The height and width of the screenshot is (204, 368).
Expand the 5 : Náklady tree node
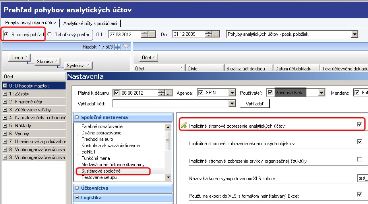tap(5, 126)
